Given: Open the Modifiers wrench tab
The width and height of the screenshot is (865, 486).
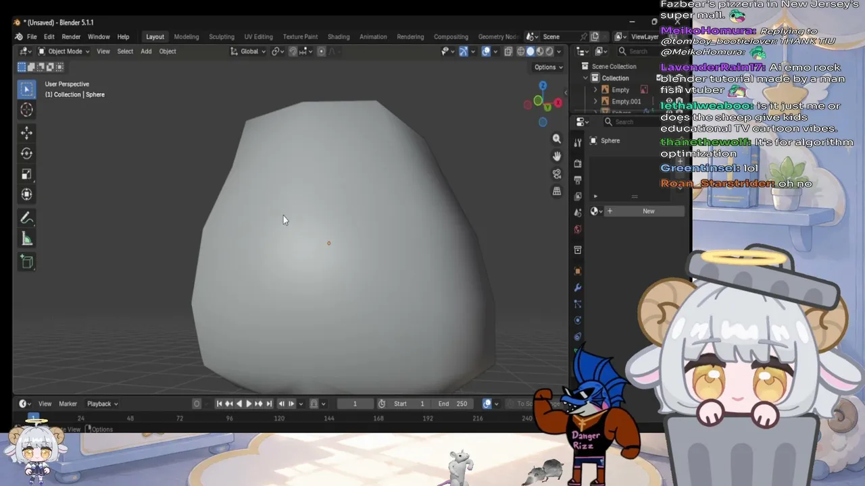Looking at the screenshot, I should tap(578, 288).
